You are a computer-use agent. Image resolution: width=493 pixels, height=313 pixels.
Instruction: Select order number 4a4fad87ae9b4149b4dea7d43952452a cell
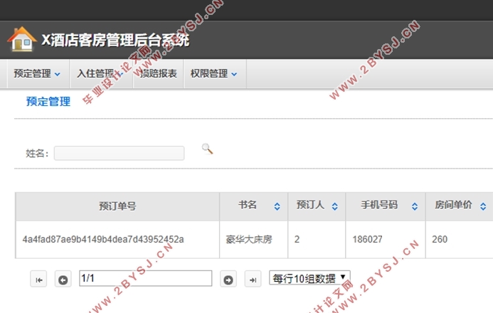pos(117,240)
